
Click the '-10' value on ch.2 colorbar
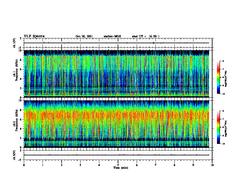tap(223, 144)
